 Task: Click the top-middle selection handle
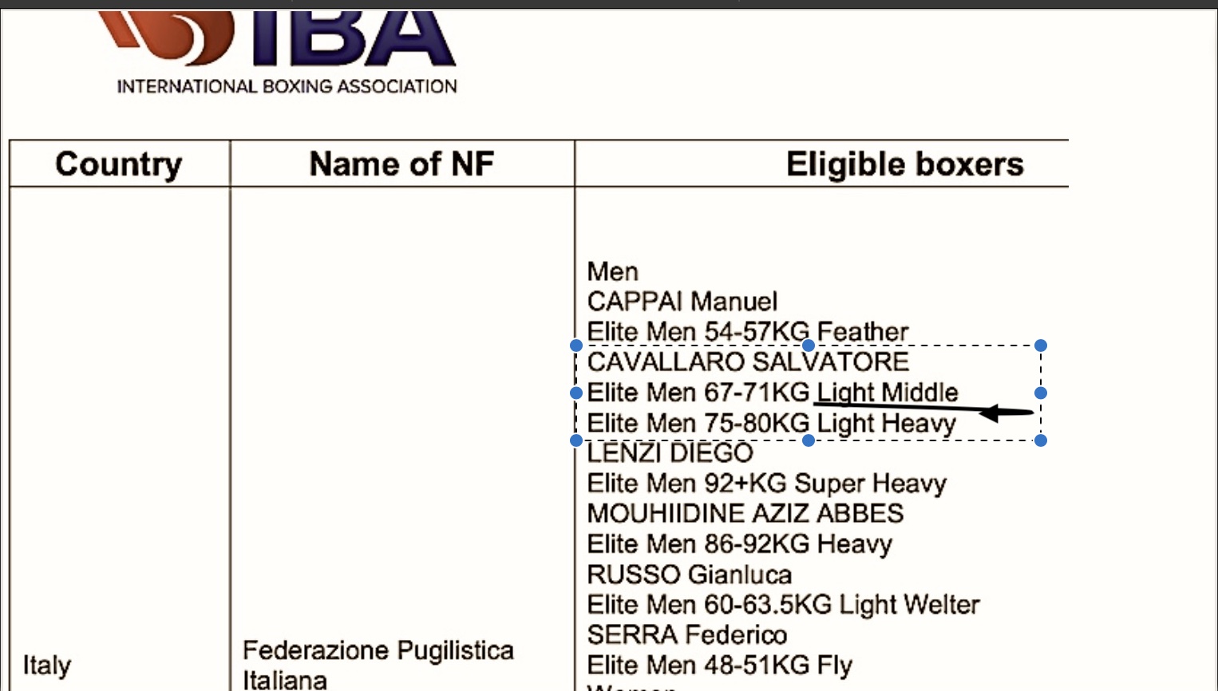pos(809,345)
